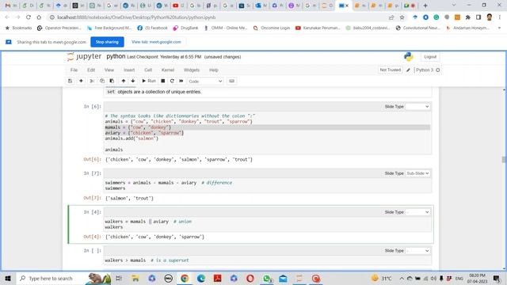Click View tab: meet.google.com link

pyautogui.click(x=156, y=42)
